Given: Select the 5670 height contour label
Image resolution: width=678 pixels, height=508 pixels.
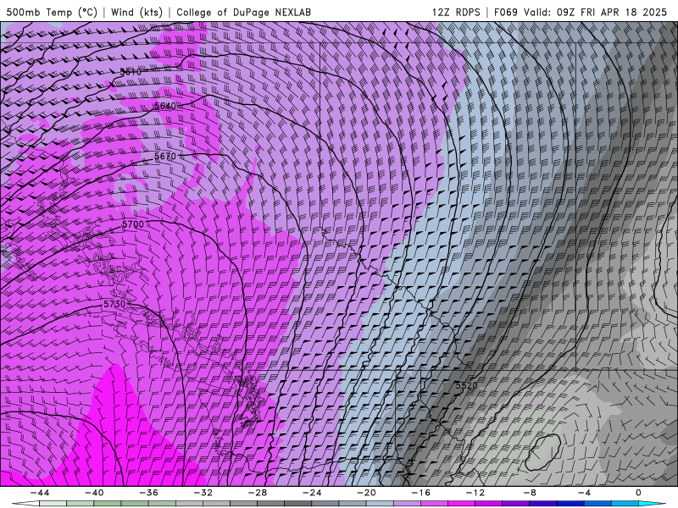Looking at the screenshot, I should tap(165, 156).
